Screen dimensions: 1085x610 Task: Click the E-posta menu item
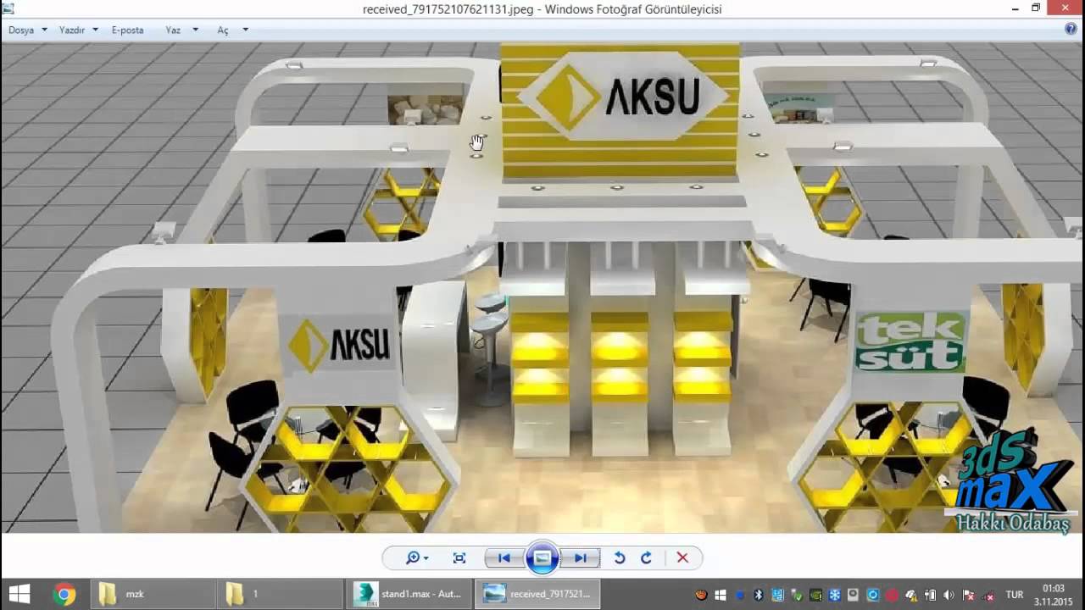(x=128, y=30)
